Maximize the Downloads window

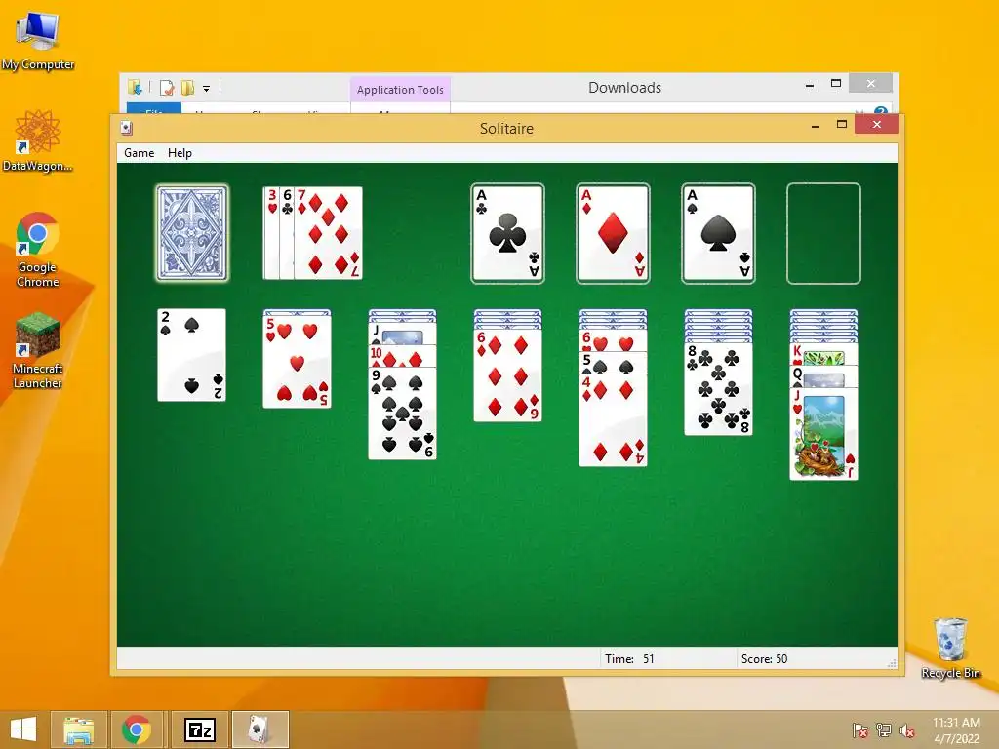click(836, 84)
